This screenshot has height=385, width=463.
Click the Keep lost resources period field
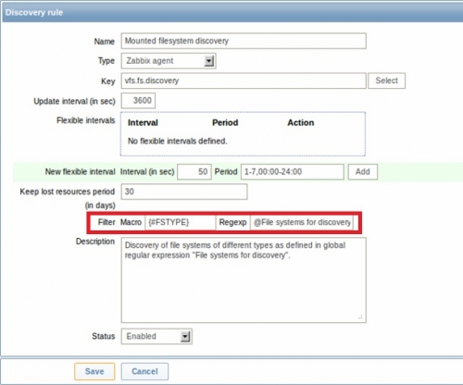[184, 192]
